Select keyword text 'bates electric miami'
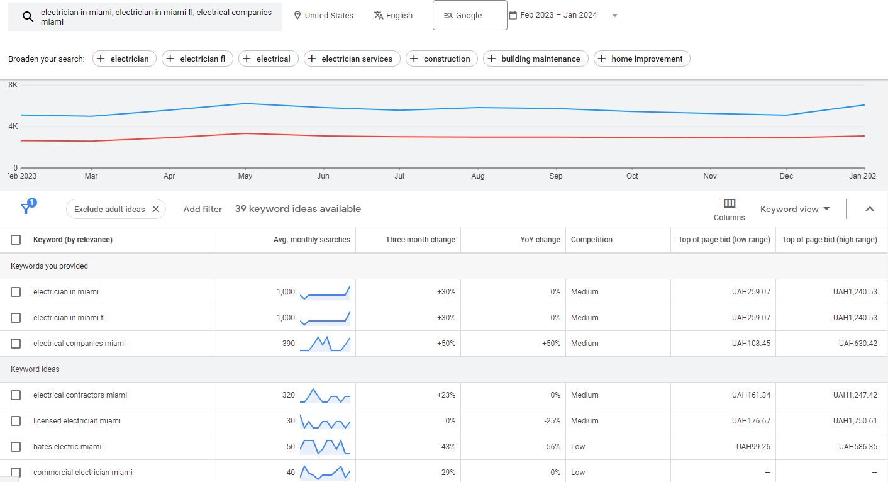This screenshot has width=888, height=482. (67, 447)
